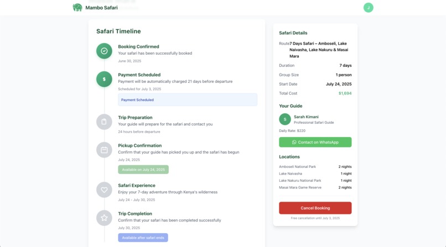Screen dimensions: 446x247
Task: Click the 1 person group size value
Action: [343, 75]
